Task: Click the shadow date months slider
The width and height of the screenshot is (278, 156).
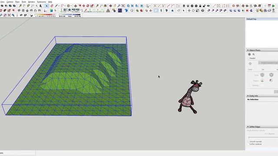Action: (45, 15)
